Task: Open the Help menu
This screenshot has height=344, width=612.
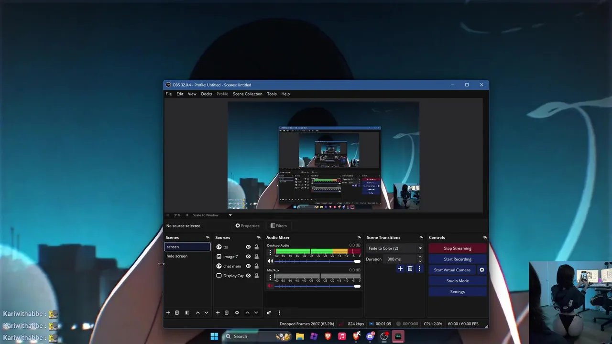Action: coord(285,94)
